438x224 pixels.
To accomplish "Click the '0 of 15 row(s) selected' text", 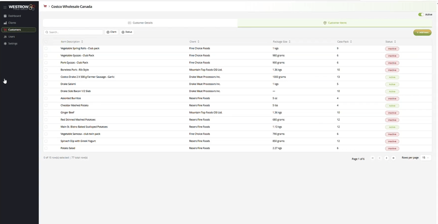I will pos(56,158).
